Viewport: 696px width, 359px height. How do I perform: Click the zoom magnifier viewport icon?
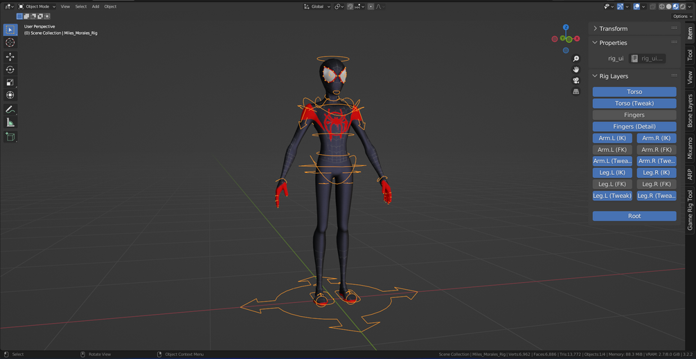576,59
